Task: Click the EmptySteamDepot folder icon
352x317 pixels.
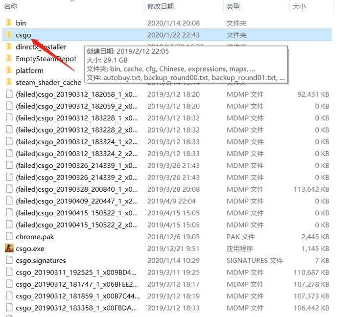Action: (x=9, y=58)
